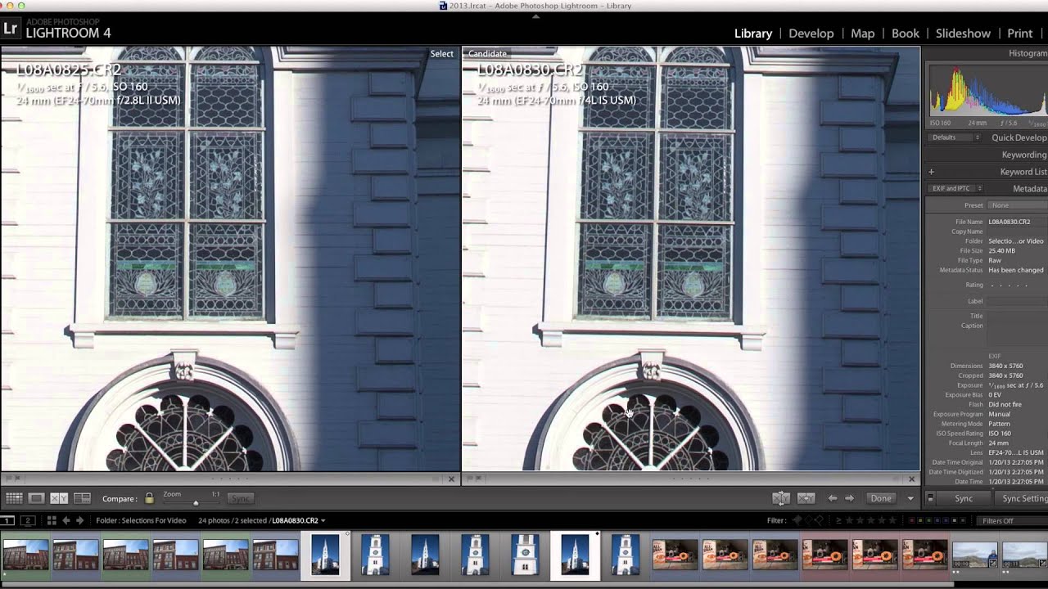The image size is (1048, 589).
Task: Click the Done button
Action: point(881,498)
